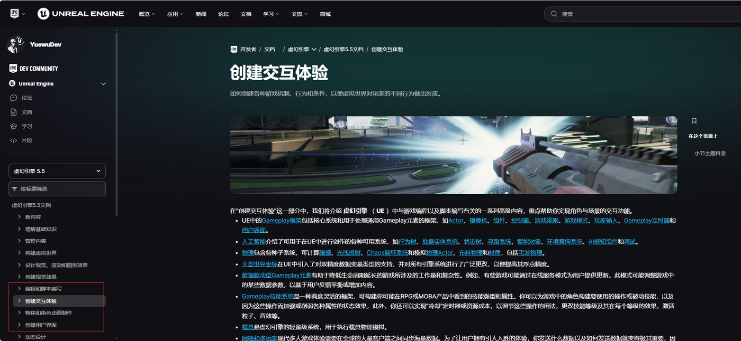741x341 pixels.
Task: Open the 交流 dropdown in the top navigation
Action: [300, 14]
